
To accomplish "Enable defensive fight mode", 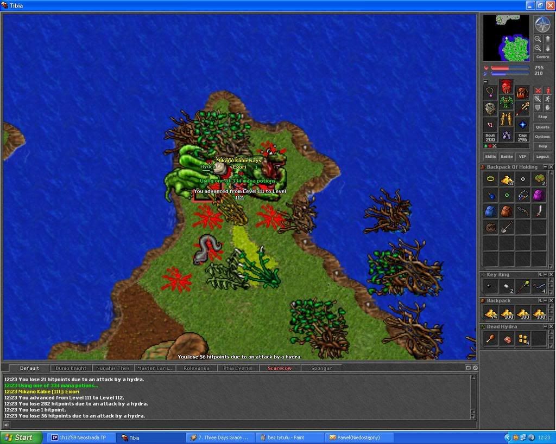I will [538, 107].
